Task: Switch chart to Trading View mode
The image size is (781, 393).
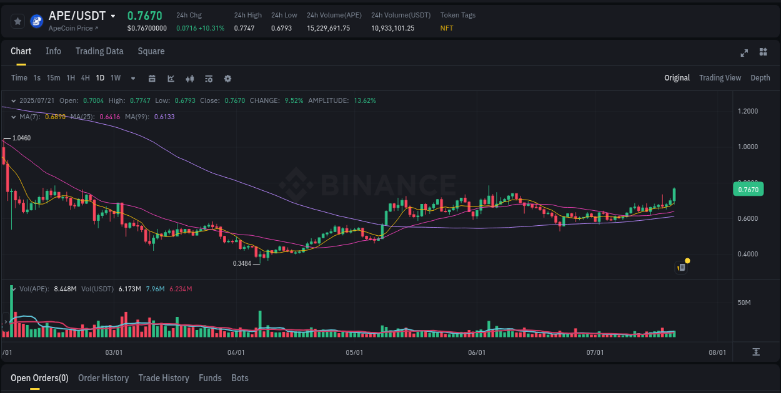Action: 720,78
